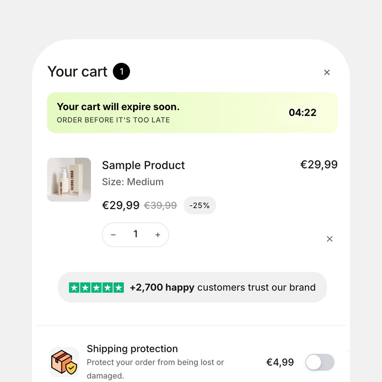The height and width of the screenshot is (382, 382).
Task: Open the Sample Product title link
Action: coord(143,165)
